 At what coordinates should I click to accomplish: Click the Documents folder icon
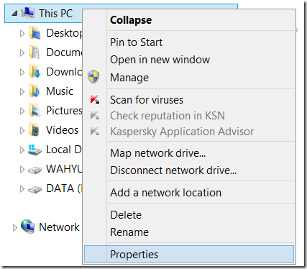point(35,53)
